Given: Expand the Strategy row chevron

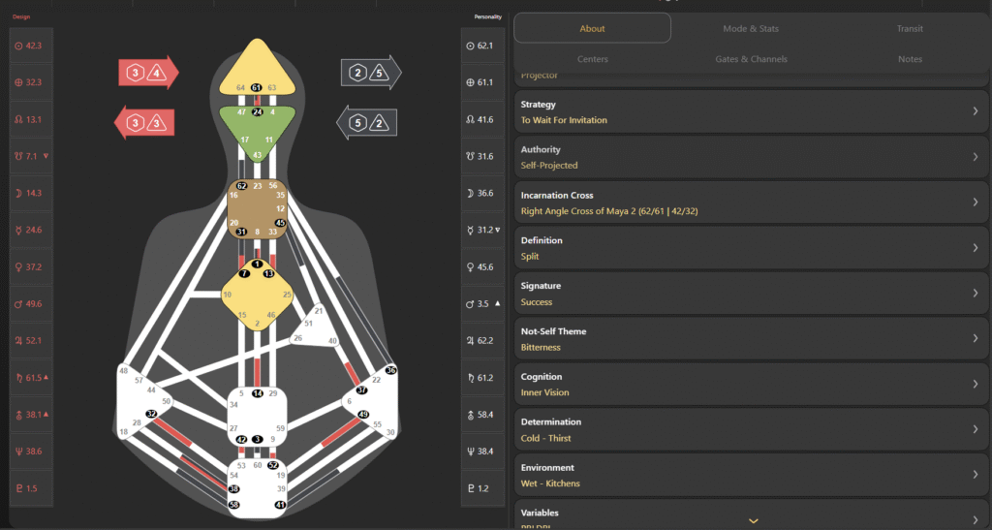Looking at the screenshot, I should [975, 111].
